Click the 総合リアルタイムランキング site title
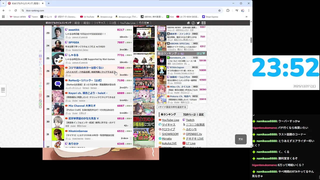This screenshot has height=180, width=320. [58, 23]
